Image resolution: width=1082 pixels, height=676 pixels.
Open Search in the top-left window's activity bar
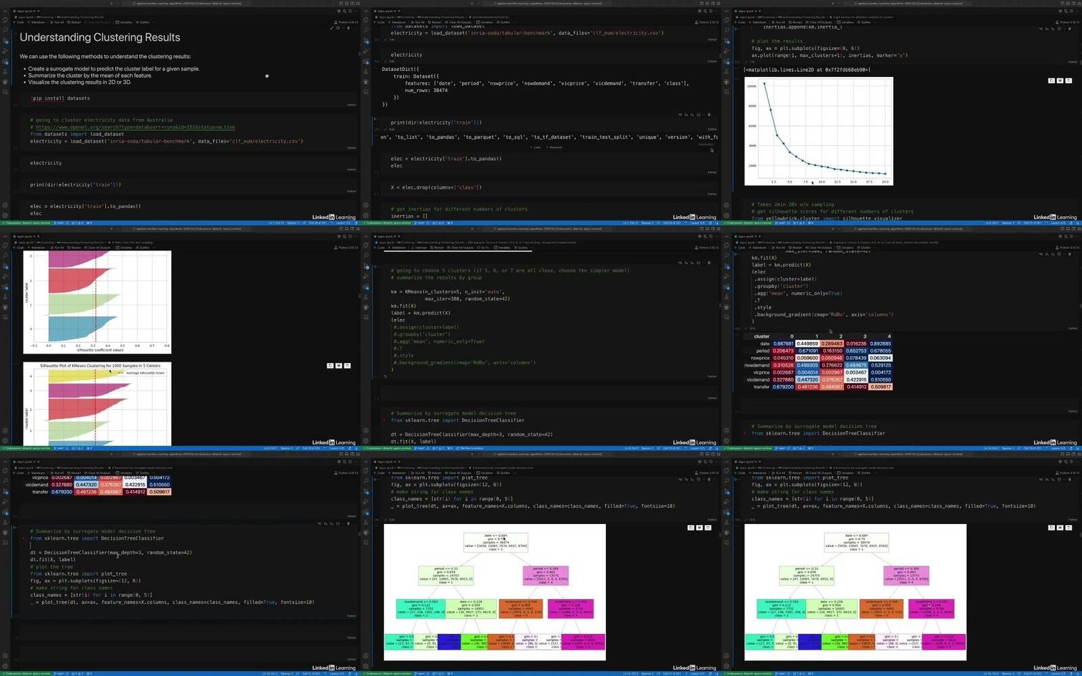tap(5, 30)
